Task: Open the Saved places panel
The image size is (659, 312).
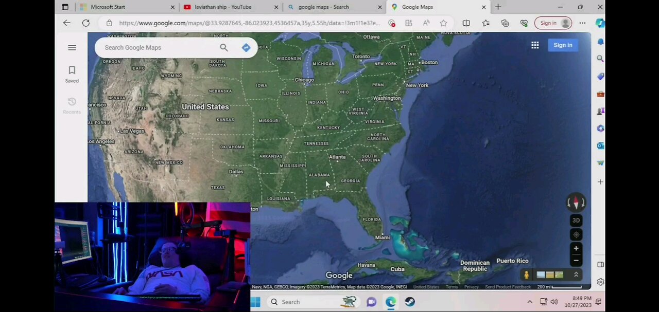Action: coord(72,74)
